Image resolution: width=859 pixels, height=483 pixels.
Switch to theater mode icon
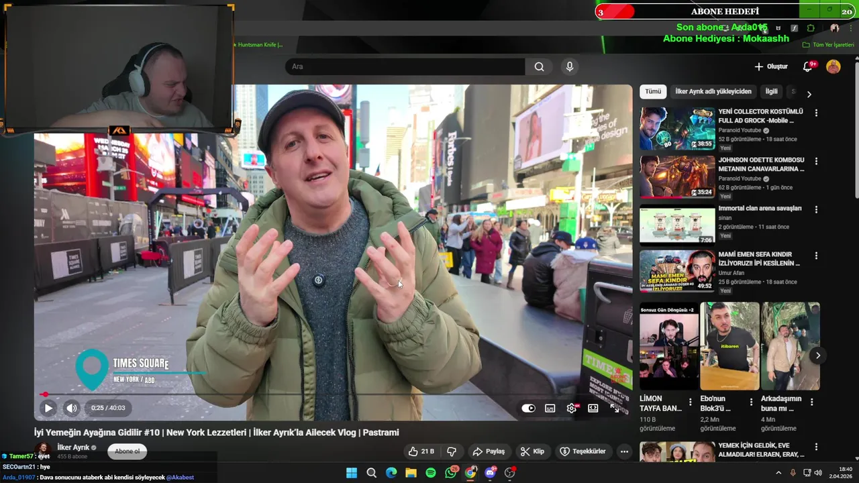click(x=593, y=408)
